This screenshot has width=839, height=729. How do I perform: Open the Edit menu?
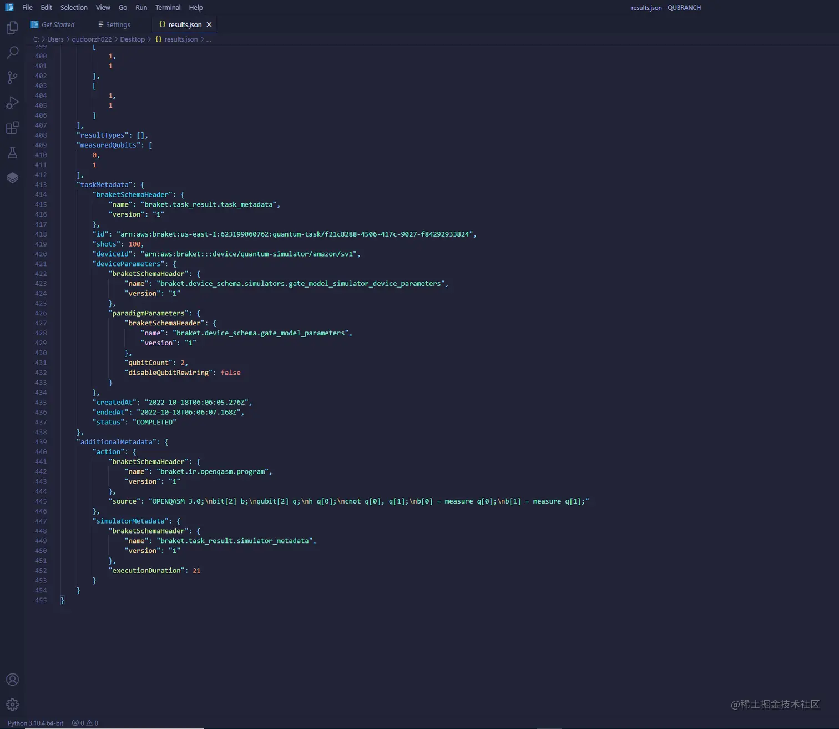47,8
